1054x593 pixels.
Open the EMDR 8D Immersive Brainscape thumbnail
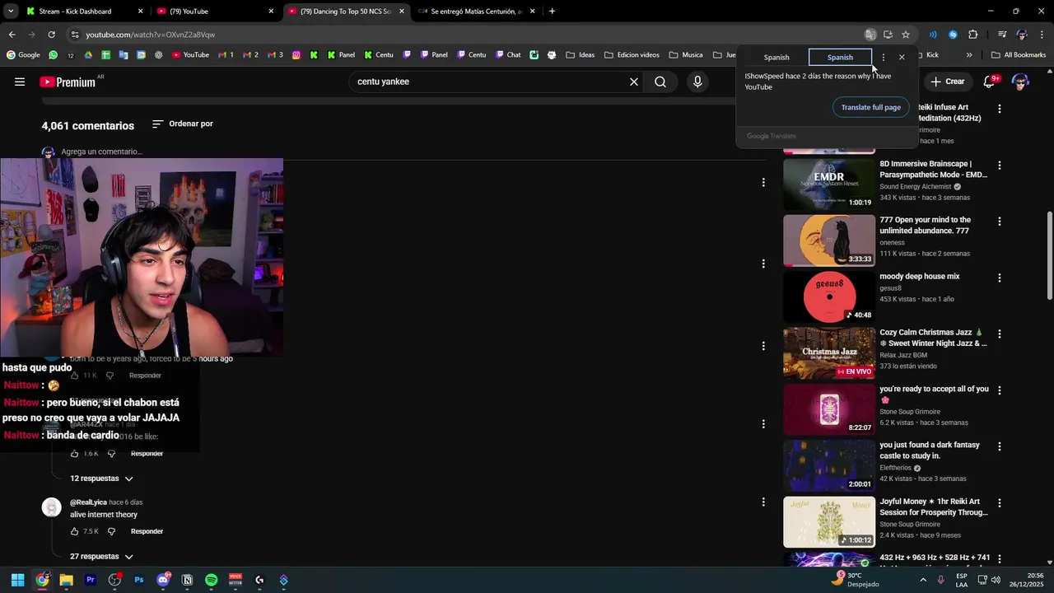tap(829, 184)
